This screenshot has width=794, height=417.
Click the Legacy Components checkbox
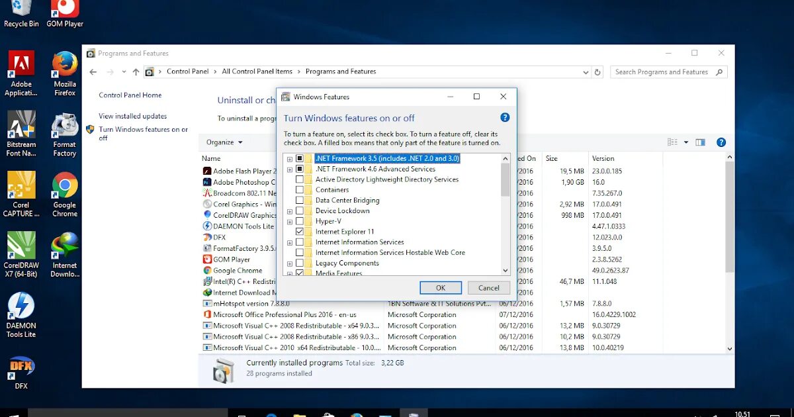pos(300,263)
